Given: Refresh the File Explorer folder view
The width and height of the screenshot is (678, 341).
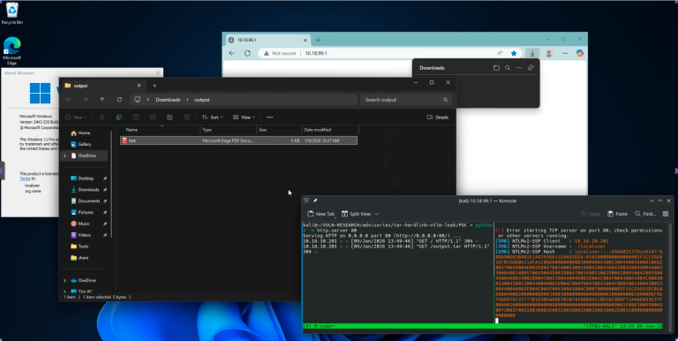Looking at the screenshot, I should 119,100.
